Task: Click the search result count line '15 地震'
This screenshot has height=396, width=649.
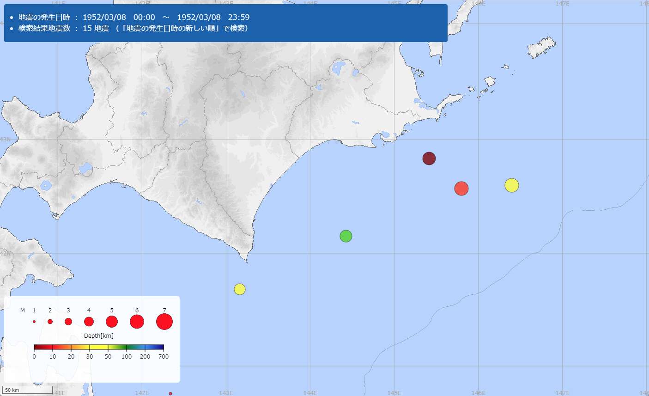Action: tap(133, 28)
